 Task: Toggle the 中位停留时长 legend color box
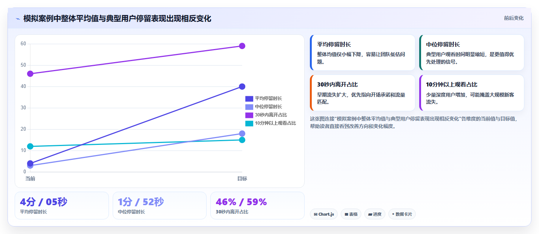point(249,107)
